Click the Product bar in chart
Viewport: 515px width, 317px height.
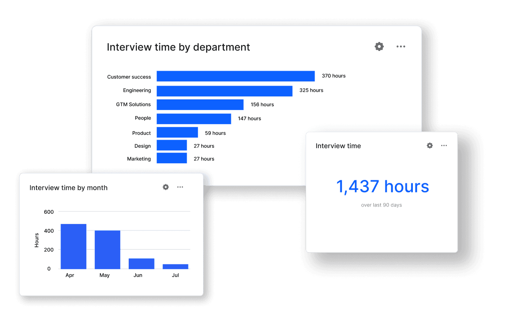177,132
